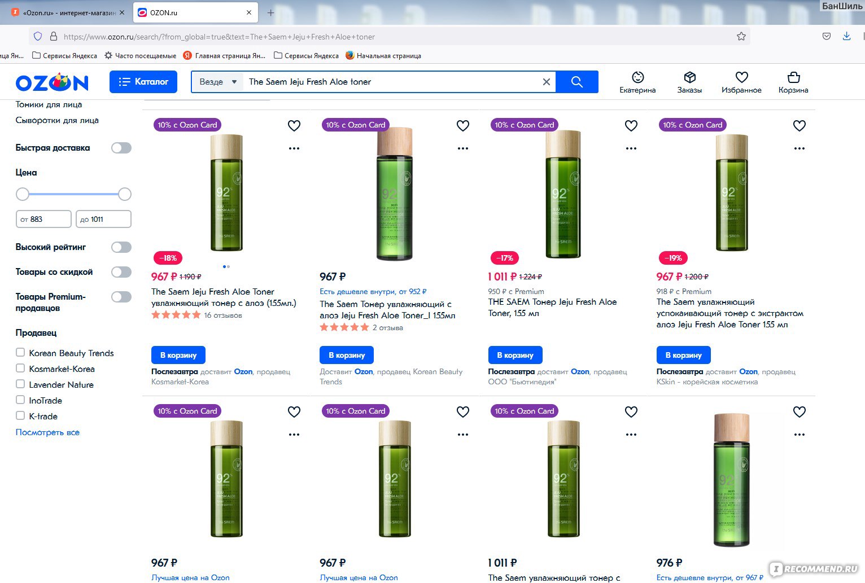Open Екатерина profile icon
865x583 pixels.
[637, 82]
